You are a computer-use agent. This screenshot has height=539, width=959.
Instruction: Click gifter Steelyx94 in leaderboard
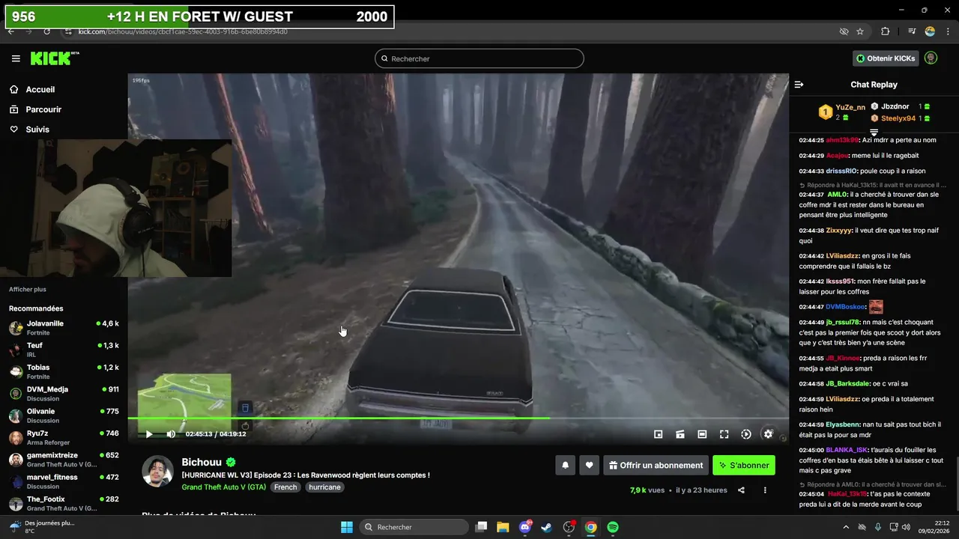click(x=898, y=118)
